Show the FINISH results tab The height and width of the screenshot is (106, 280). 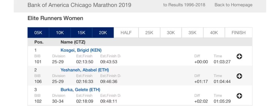(239, 33)
